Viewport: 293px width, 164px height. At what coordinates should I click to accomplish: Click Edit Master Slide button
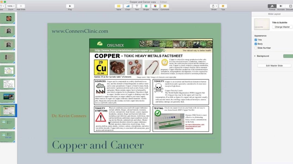[x=274, y=66]
